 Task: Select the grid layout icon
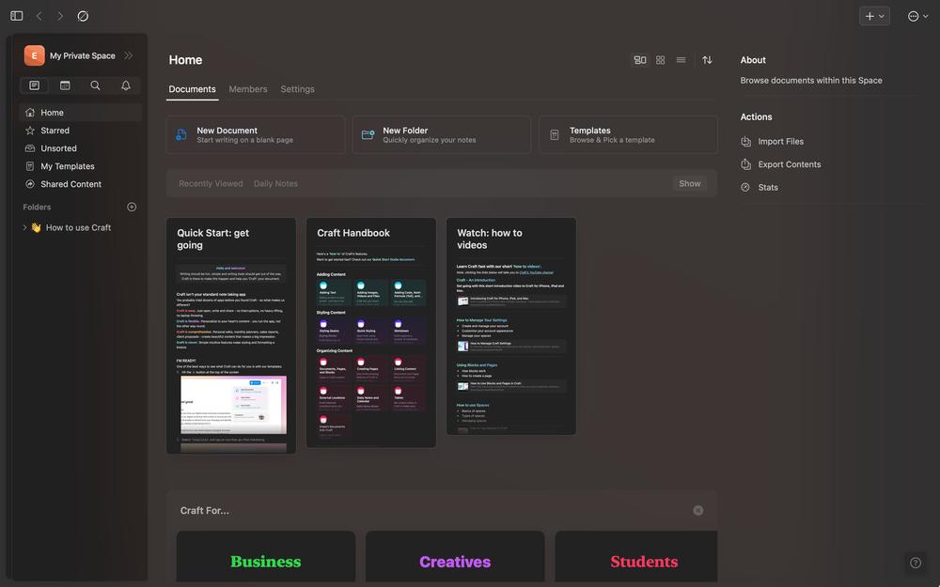pyautogui.click(x=660, y=60)
